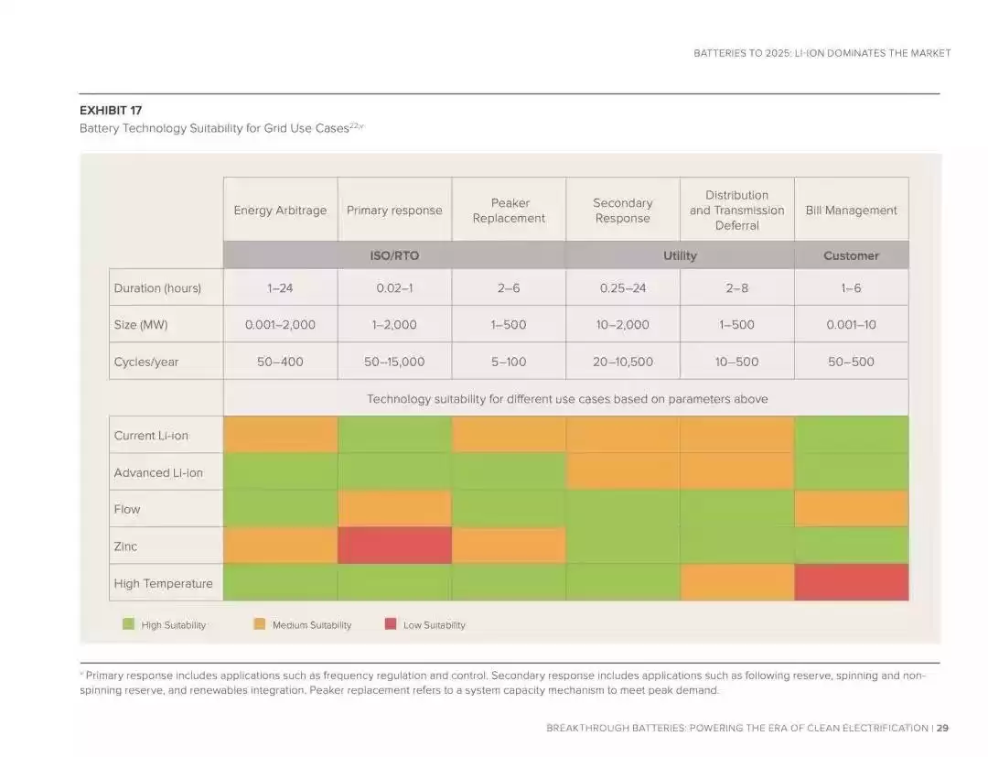Click the green High Suitability legend swatch

[128, 624]
